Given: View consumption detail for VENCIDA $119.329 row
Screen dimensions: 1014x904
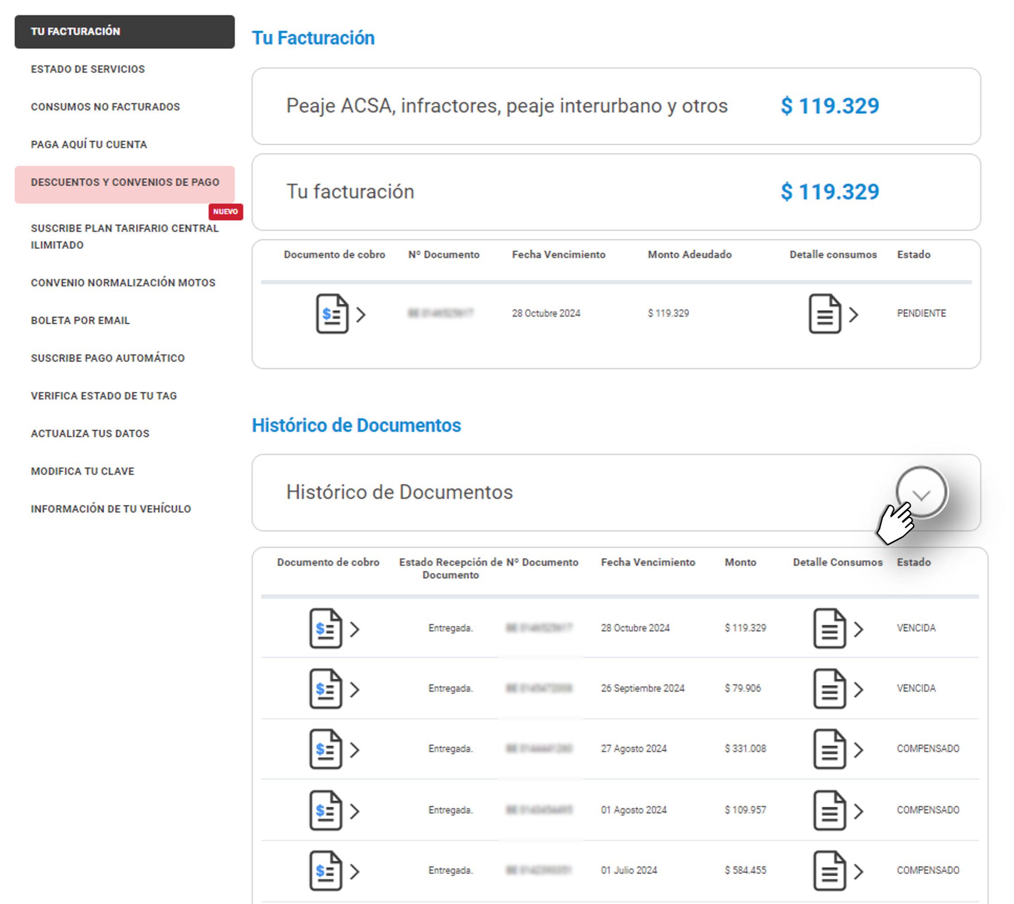Looking at the screenshot, I should pyautogui.click(x=829, y=628).
